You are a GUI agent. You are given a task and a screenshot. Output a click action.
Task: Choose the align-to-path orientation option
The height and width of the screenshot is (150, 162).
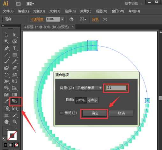(x=92, y=100)
